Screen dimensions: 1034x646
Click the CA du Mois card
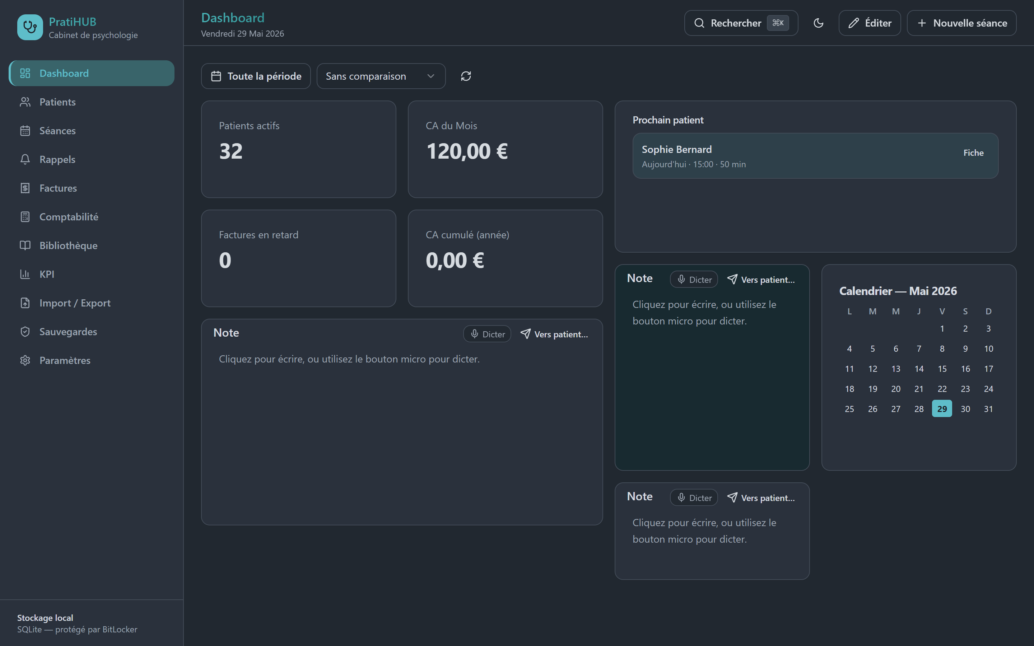[505, 149]
